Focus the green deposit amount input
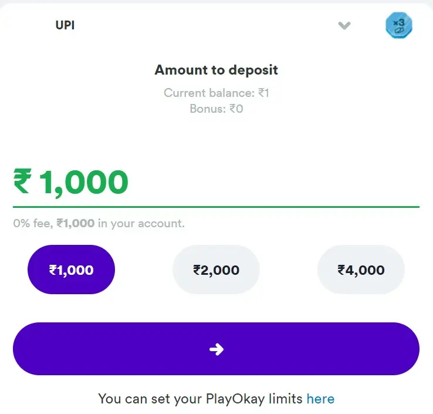The image size is (433, 414). coord(216,182)
